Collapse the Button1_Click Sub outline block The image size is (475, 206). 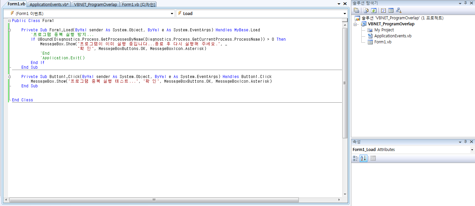pos(9,77)
